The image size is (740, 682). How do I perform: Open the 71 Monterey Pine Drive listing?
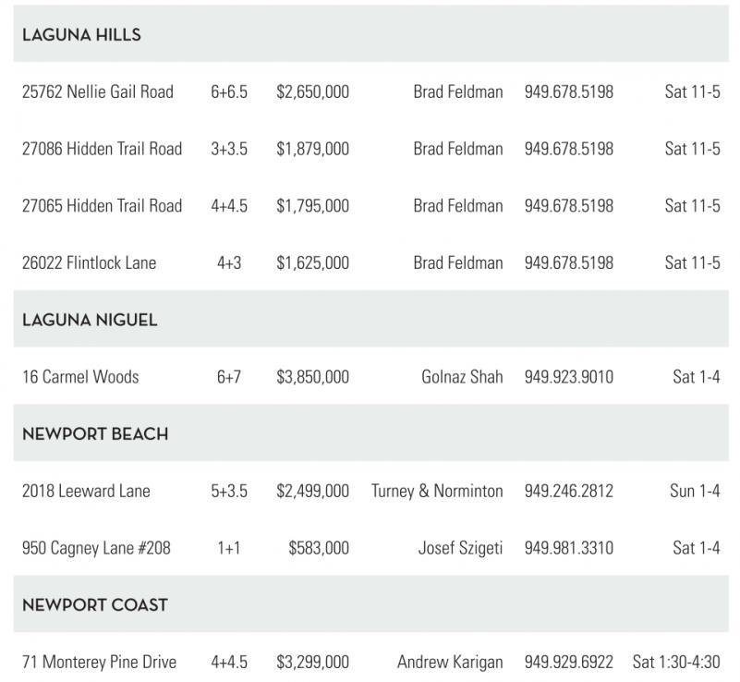point(99,663)
